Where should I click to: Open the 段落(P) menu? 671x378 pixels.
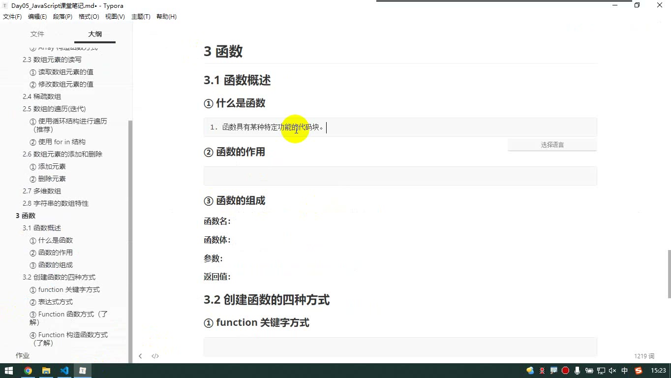click(x=62, y=17)
